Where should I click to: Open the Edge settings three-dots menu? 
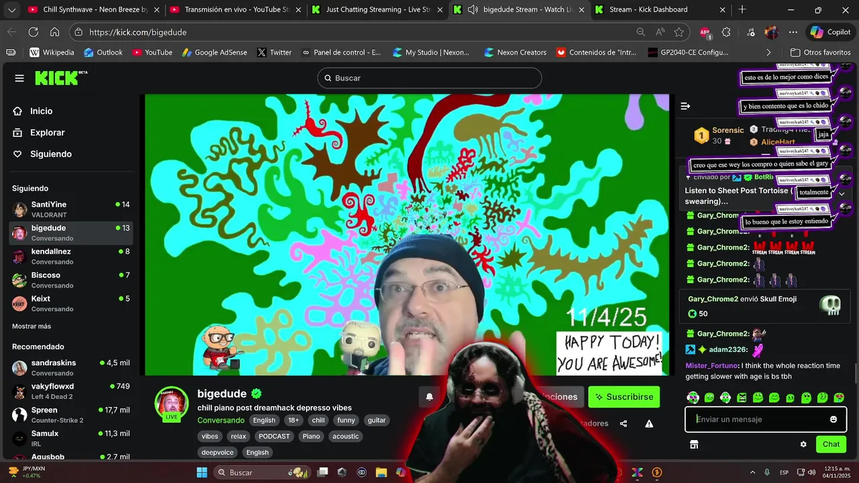tap(793, 32)
